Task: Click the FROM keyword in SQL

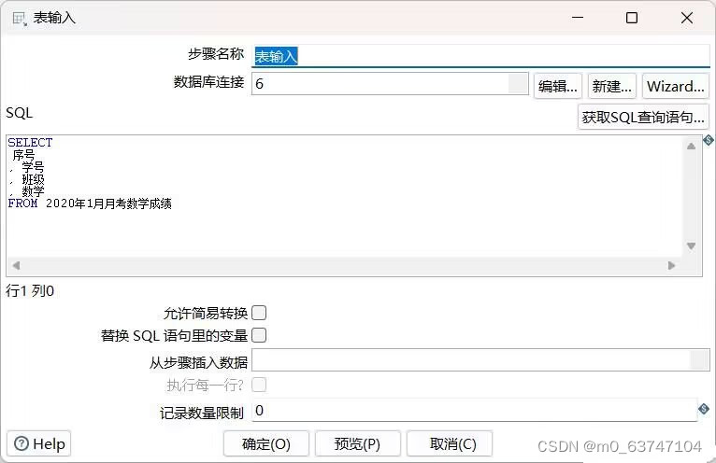Action: point(22,203)
